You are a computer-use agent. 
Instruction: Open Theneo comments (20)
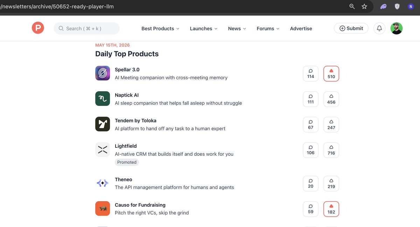(311, 184)
